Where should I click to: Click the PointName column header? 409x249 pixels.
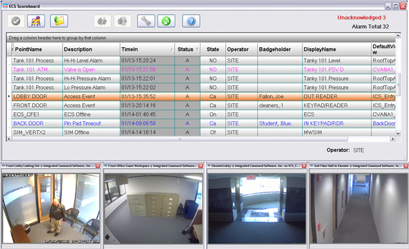click(x=37, y=49)
